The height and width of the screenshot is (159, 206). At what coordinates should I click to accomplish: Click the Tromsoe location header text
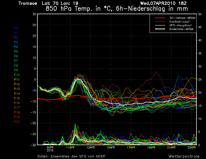click(28, 3)
